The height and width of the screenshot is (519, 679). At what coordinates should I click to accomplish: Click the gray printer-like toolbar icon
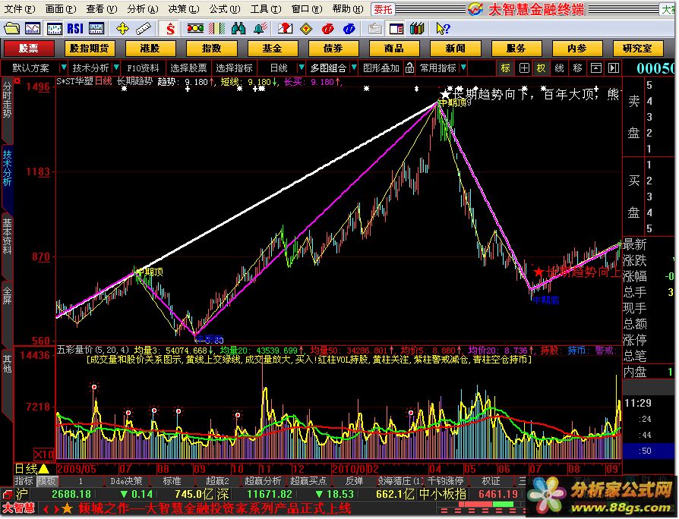pyautogui.click(x=375, y=29)
